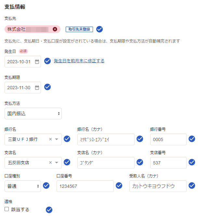This screenshot has height=216, width=199.
Task: Open the calendar icon in the 発生日 field
Action: (x=37, y=62)
